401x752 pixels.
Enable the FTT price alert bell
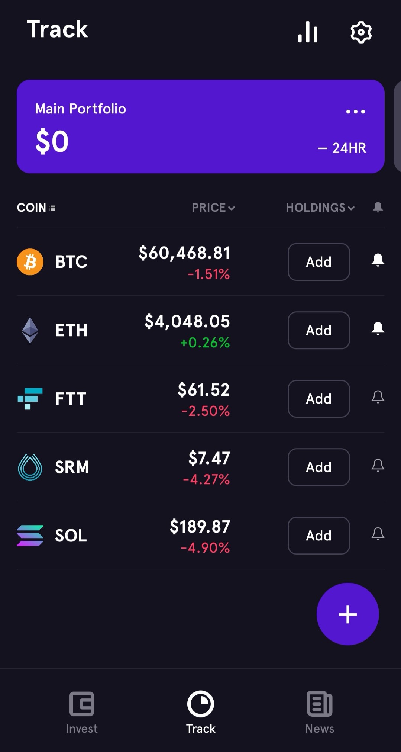pyautogui.click(x=378, y=397)
